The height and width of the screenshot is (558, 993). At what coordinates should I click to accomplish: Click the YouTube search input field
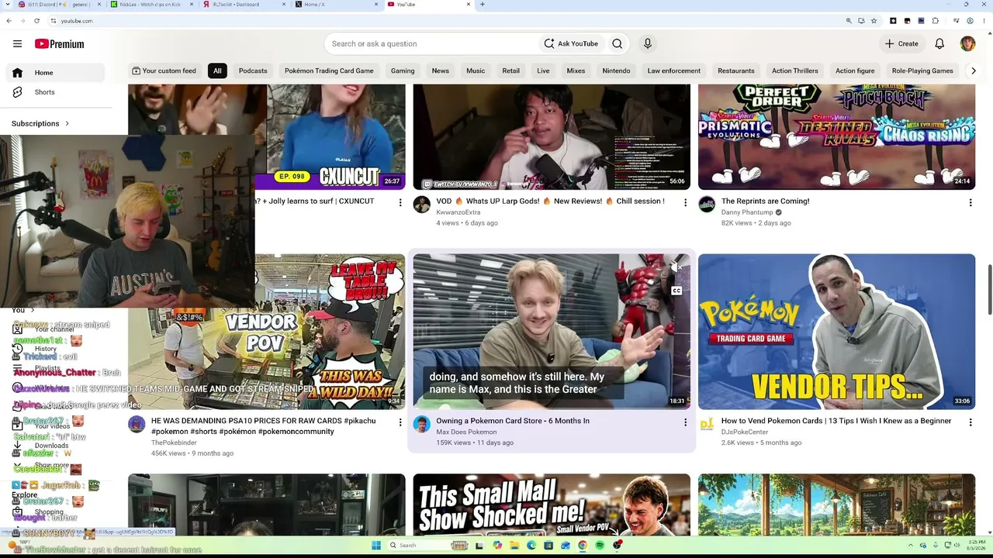click(431, 44)
